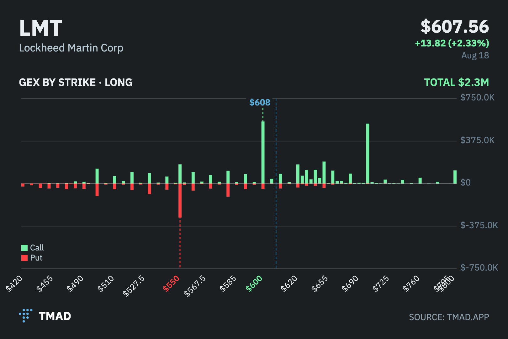Click the TOTAL $2.3M figure
The width and height of the screenshot is (508, 339).
coord(456,82)
